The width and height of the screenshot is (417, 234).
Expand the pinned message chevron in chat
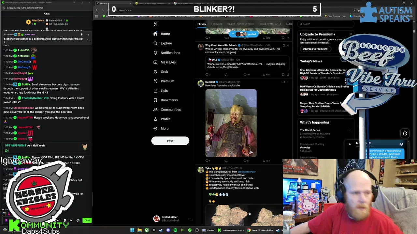point(88,40)
